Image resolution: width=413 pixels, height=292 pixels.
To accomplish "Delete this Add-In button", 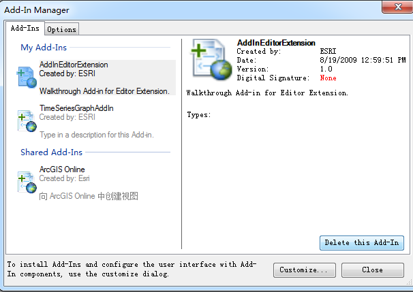I will 362,242.
